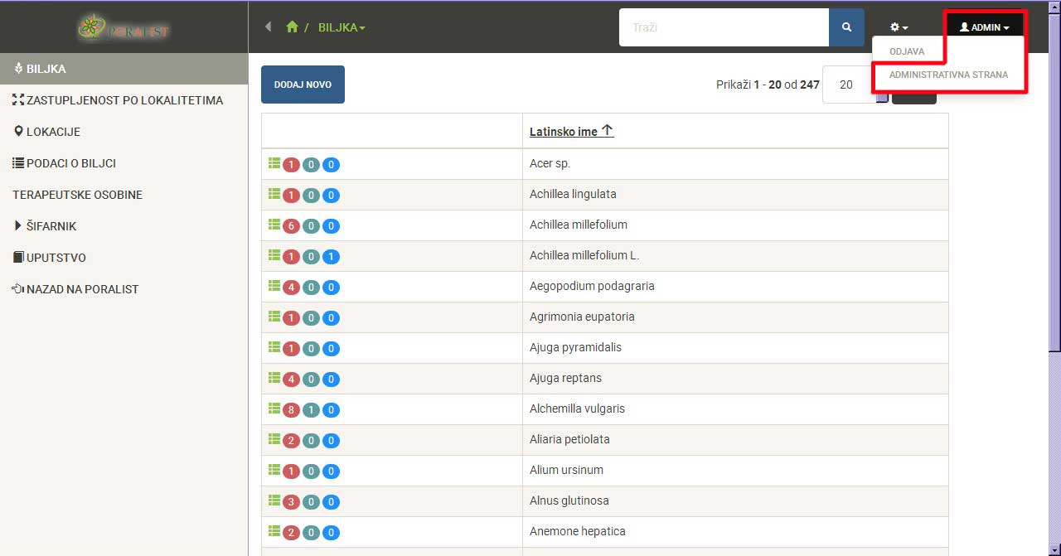Click green list icon for Ajuga reptans
1061x556 pixels.
coord(274,379)
